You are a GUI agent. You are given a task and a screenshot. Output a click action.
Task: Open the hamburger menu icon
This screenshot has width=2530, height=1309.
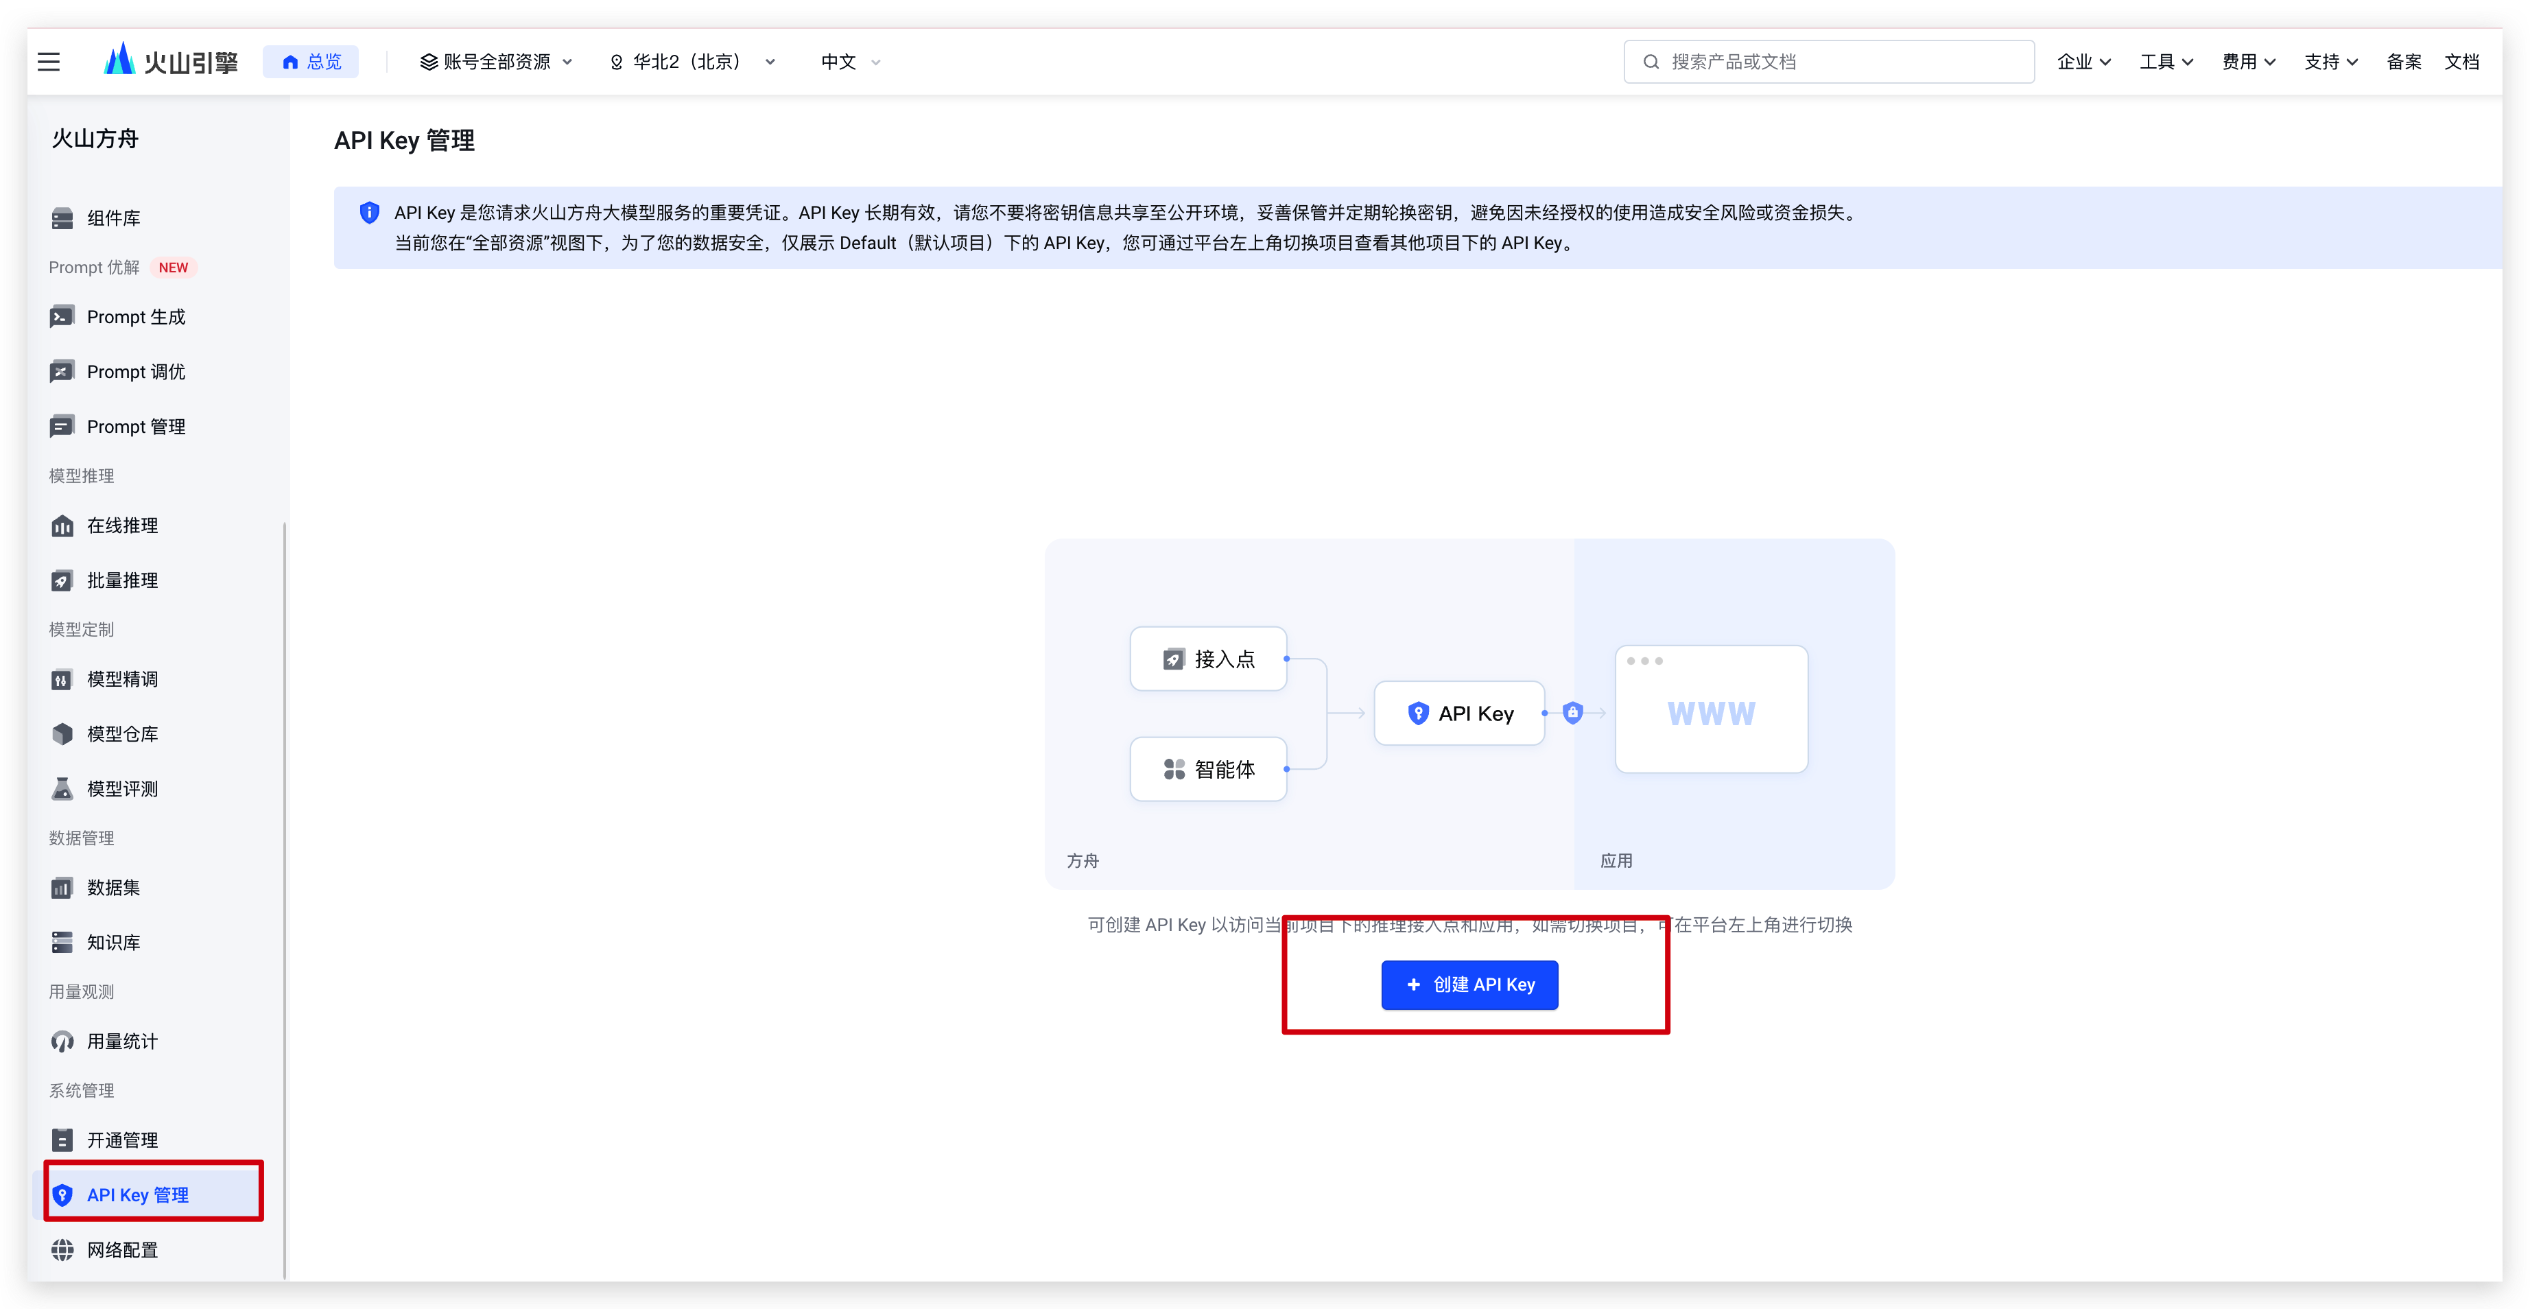point(48,62)
